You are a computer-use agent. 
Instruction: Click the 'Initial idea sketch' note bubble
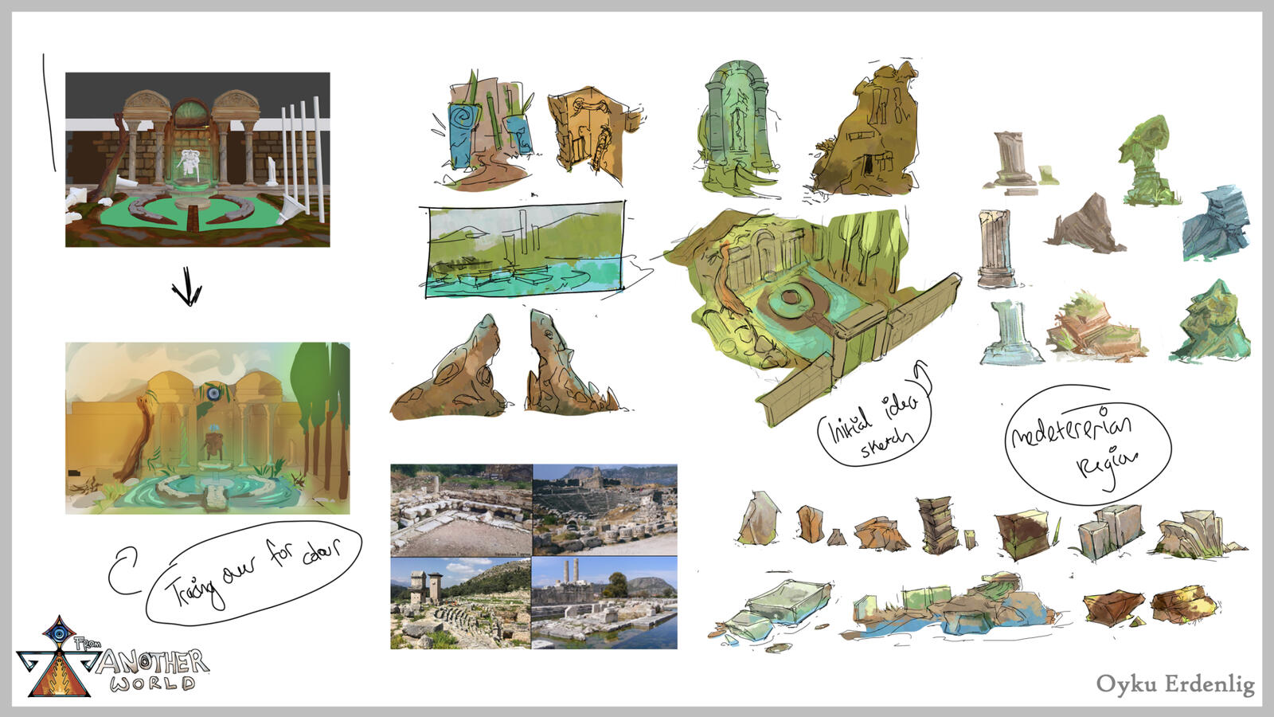[x=874, y=422]
